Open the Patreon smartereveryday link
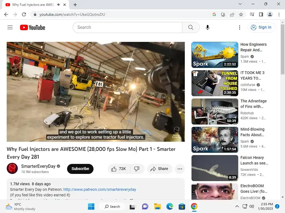Image resolution: width=285 pixels, height=213 pixels. tap(100, 189)
